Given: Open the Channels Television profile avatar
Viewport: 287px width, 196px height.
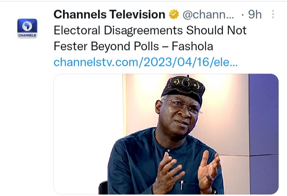Looking at the screenshot, I should [27, 29].
